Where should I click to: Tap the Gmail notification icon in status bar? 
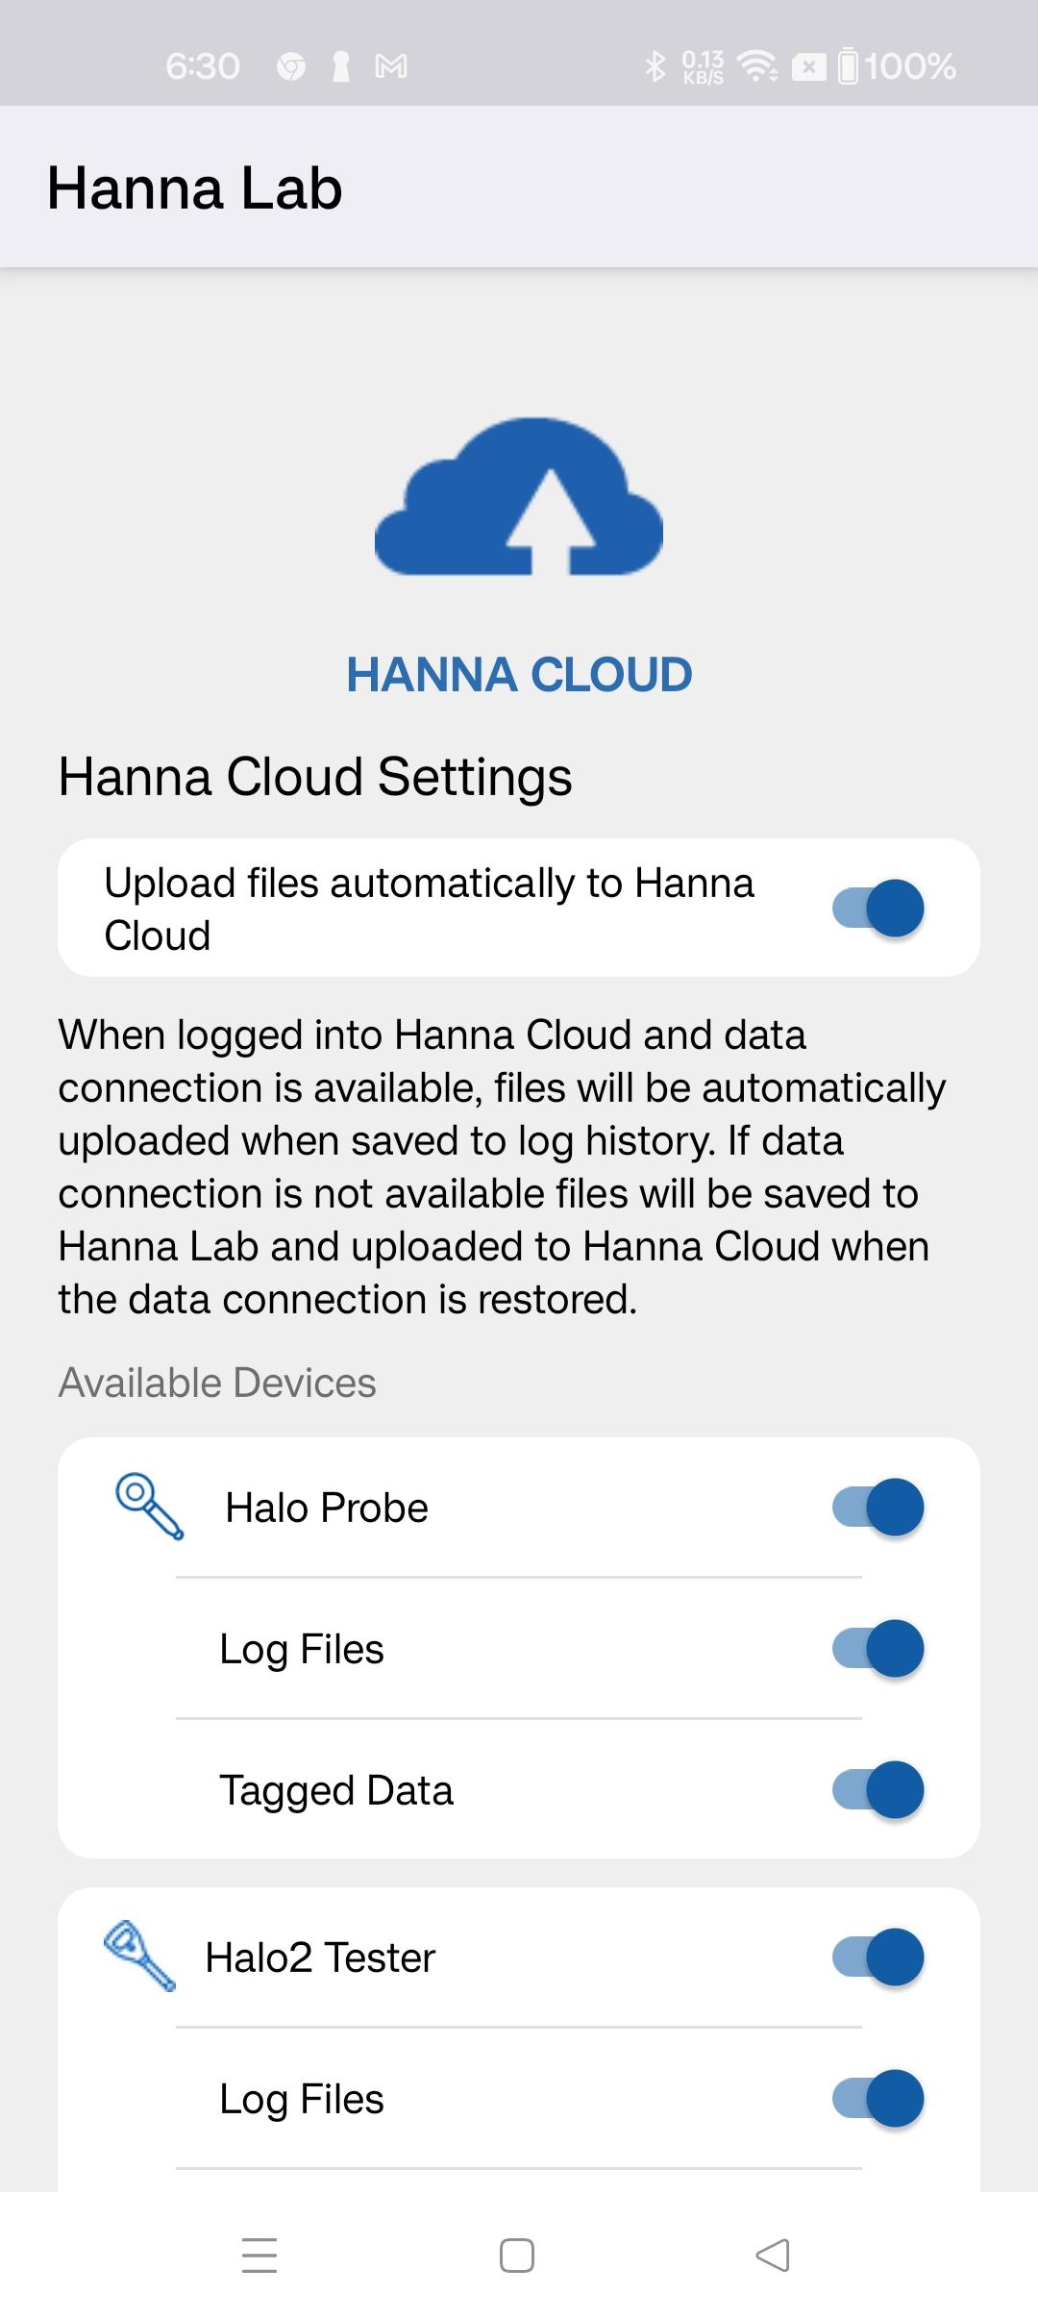[x=390, y=66]
